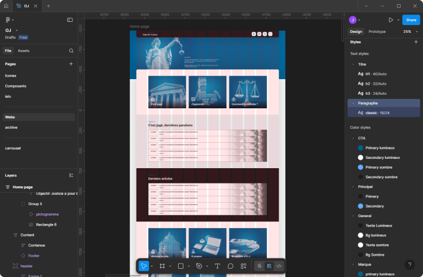Open the Actions and components tool

point(243,266)
